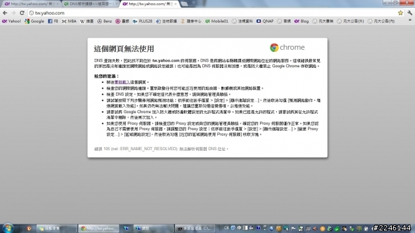Click the flag action center tray icon
This screenshot has width=415, height=233.
tap(293, 228)
